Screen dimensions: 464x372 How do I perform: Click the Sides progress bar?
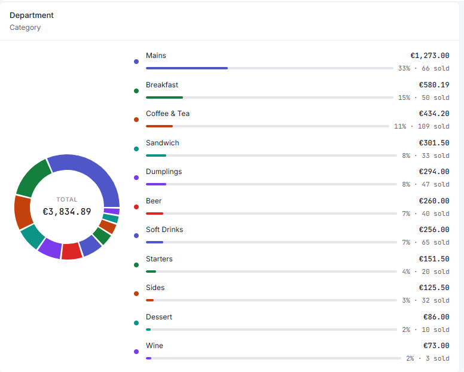click(271, 300)
